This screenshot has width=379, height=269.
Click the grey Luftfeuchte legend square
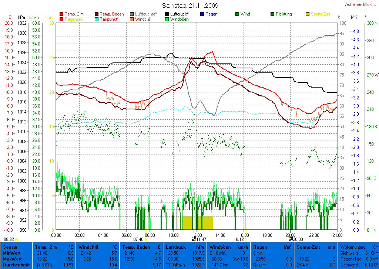132,14
